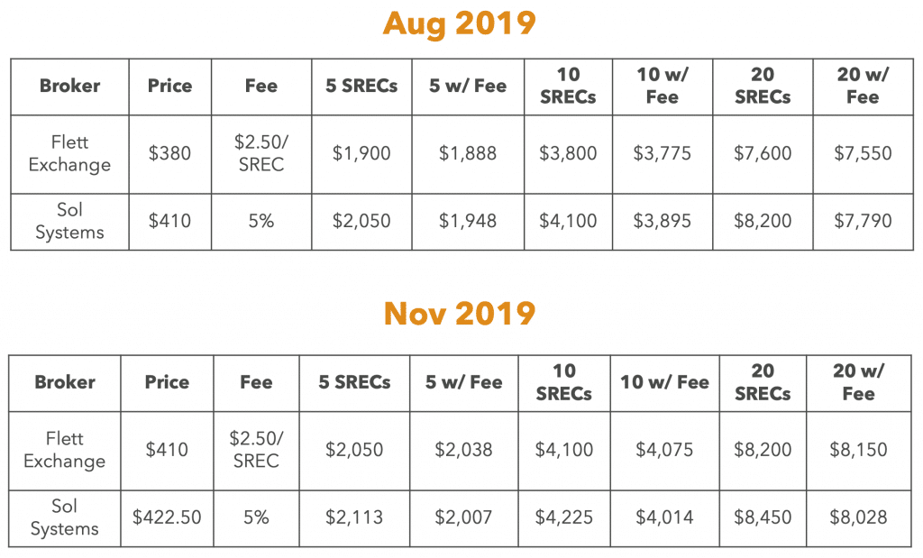This screenshot has width=923, height=558.
Task: Click the Nov 2019 heading
Action: click(459, 313)
